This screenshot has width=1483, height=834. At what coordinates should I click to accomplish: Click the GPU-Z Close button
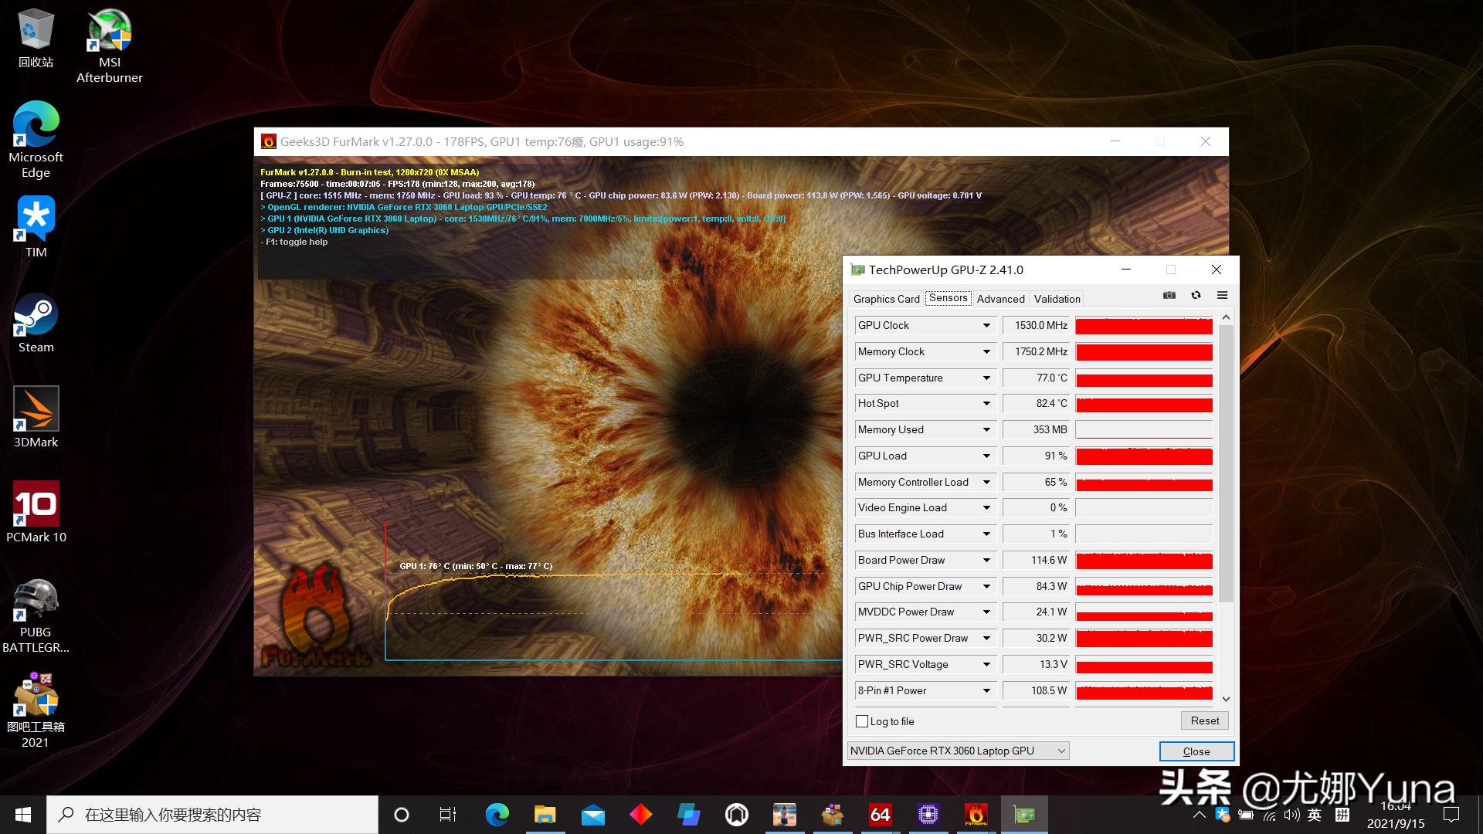click(x=1196, y=751)
